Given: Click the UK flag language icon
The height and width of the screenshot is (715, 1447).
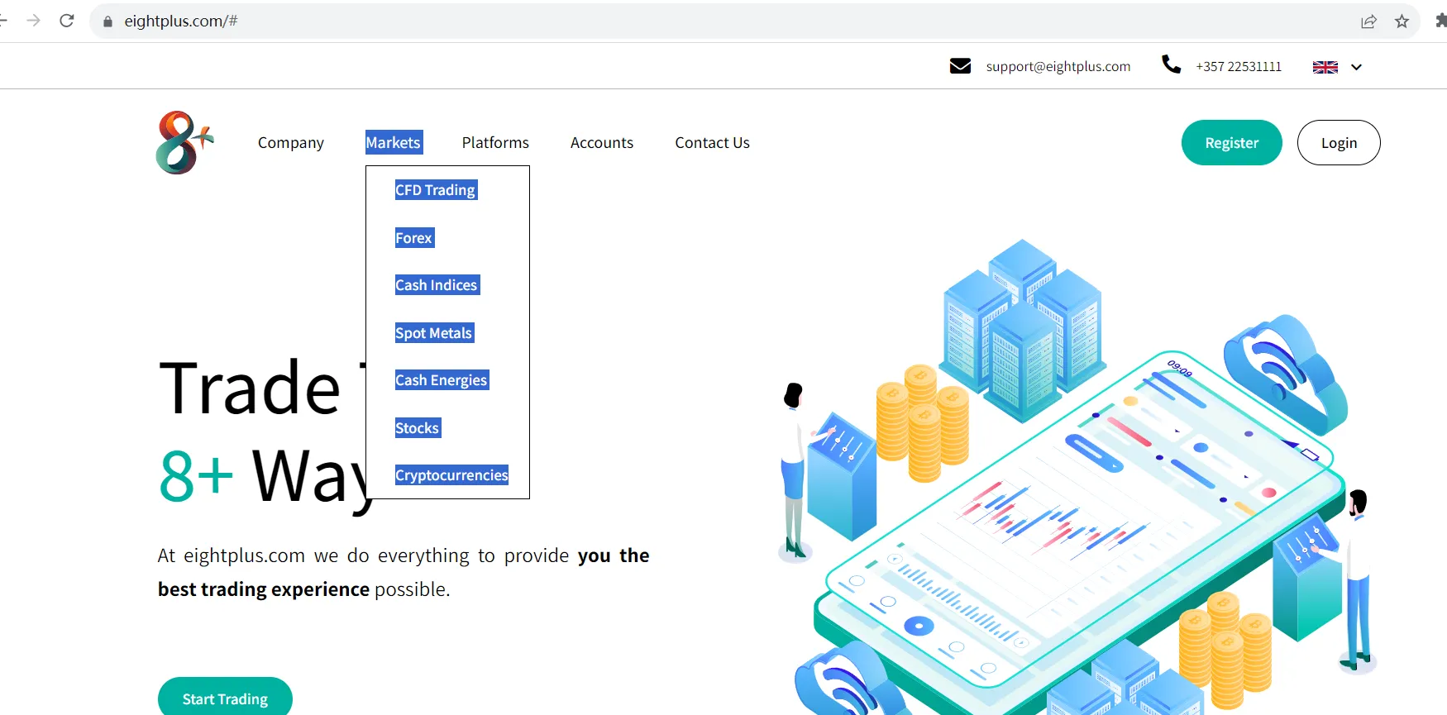Looking at the screenshot, I should [1325, 67].
